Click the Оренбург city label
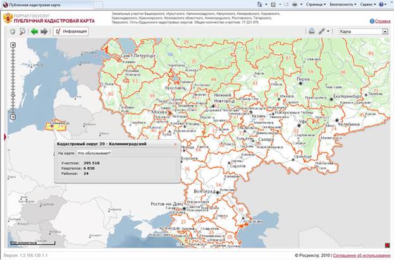The image size is (394, 260). pos(302,157)
